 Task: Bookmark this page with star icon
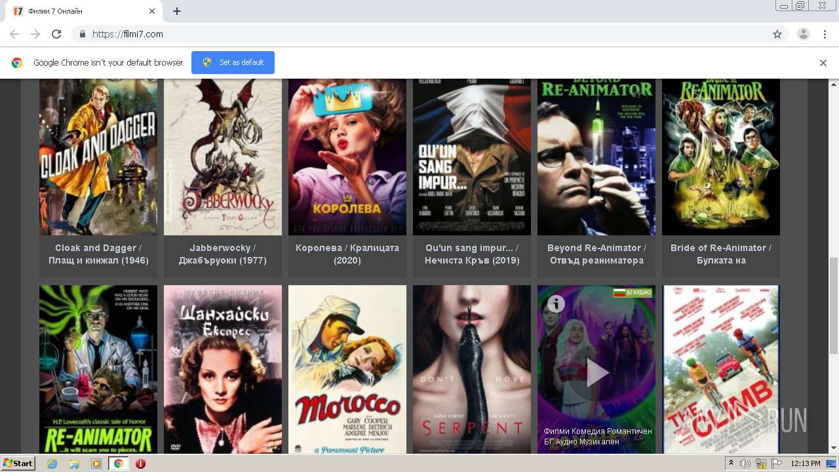click(x=777, y=34)
